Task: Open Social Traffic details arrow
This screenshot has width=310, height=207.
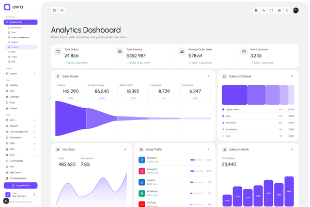Action: point(208,150)
